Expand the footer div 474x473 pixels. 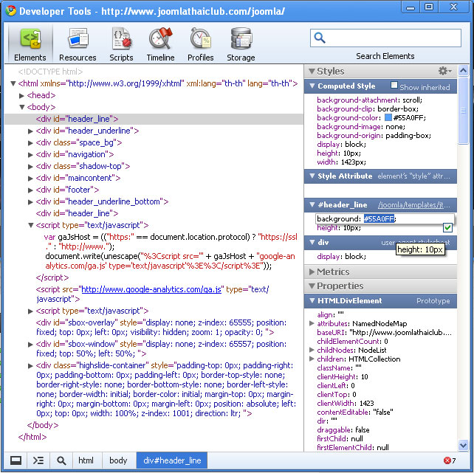tap(30, 190)
